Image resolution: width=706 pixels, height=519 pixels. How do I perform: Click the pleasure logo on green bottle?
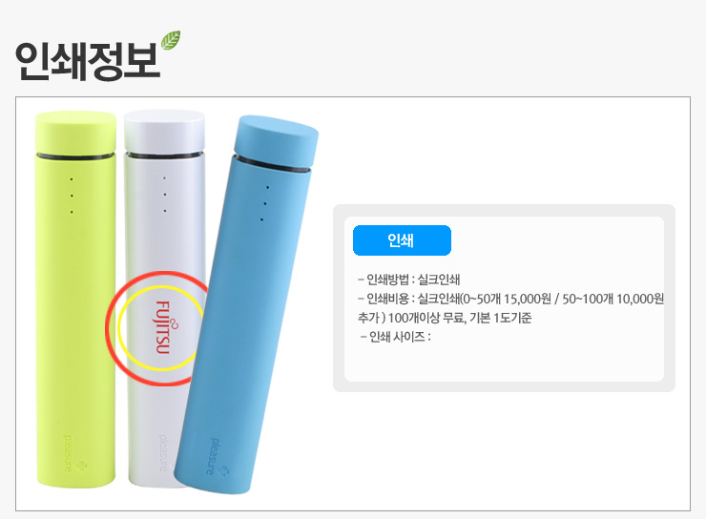[x=73, y=454]
